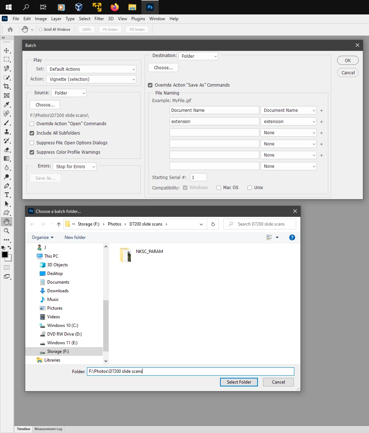369x433 pixels.
Task: Click New folder in file dialog
Action: (x=75, y=237)
